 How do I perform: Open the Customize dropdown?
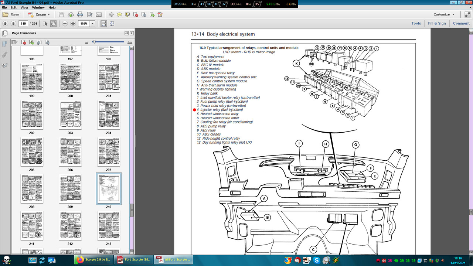point(444,14)
